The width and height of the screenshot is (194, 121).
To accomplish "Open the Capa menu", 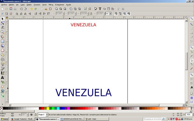I will (22, 5).
